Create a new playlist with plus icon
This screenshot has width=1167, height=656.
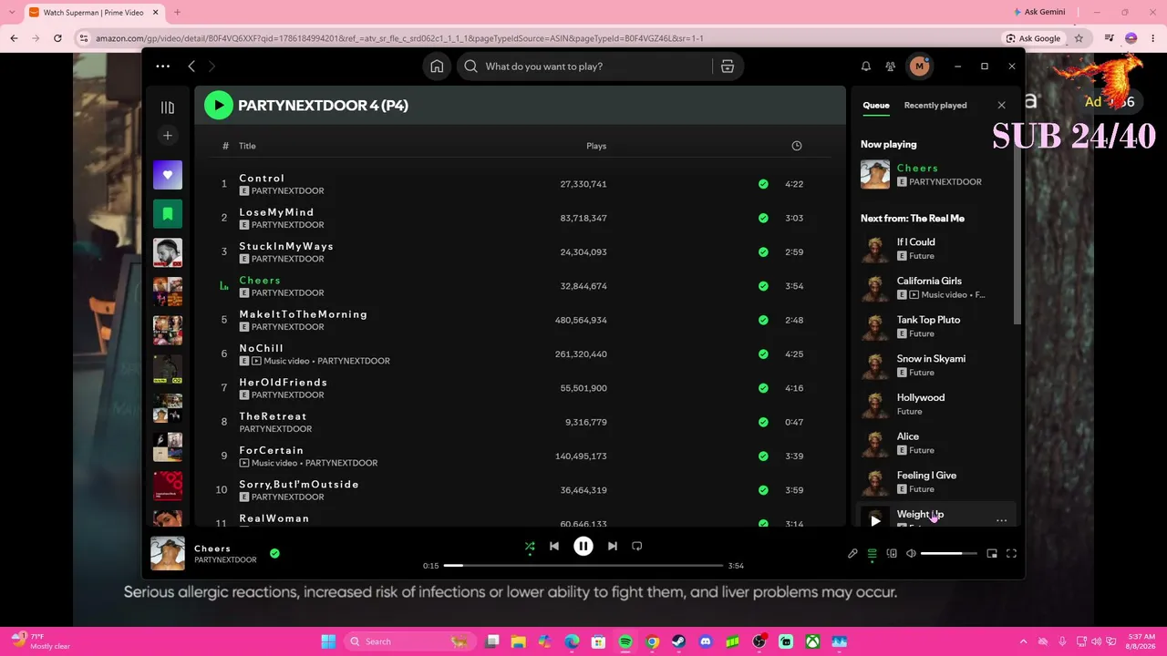point(168,136)
